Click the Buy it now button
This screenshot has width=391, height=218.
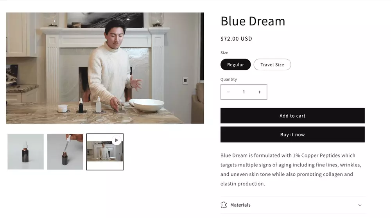coord(292,134)
